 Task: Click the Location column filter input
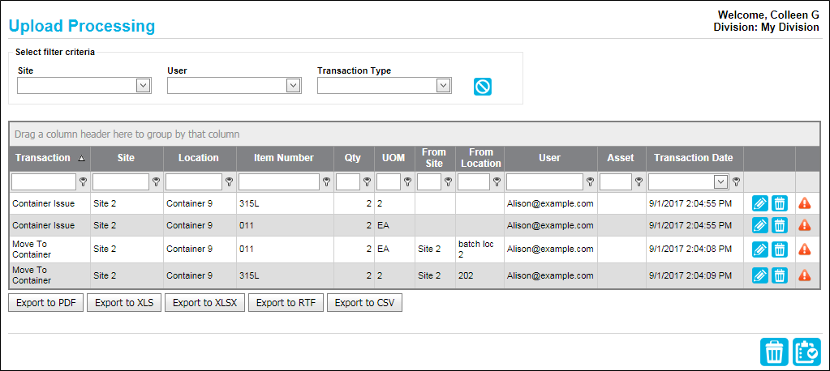click(194, 181)
